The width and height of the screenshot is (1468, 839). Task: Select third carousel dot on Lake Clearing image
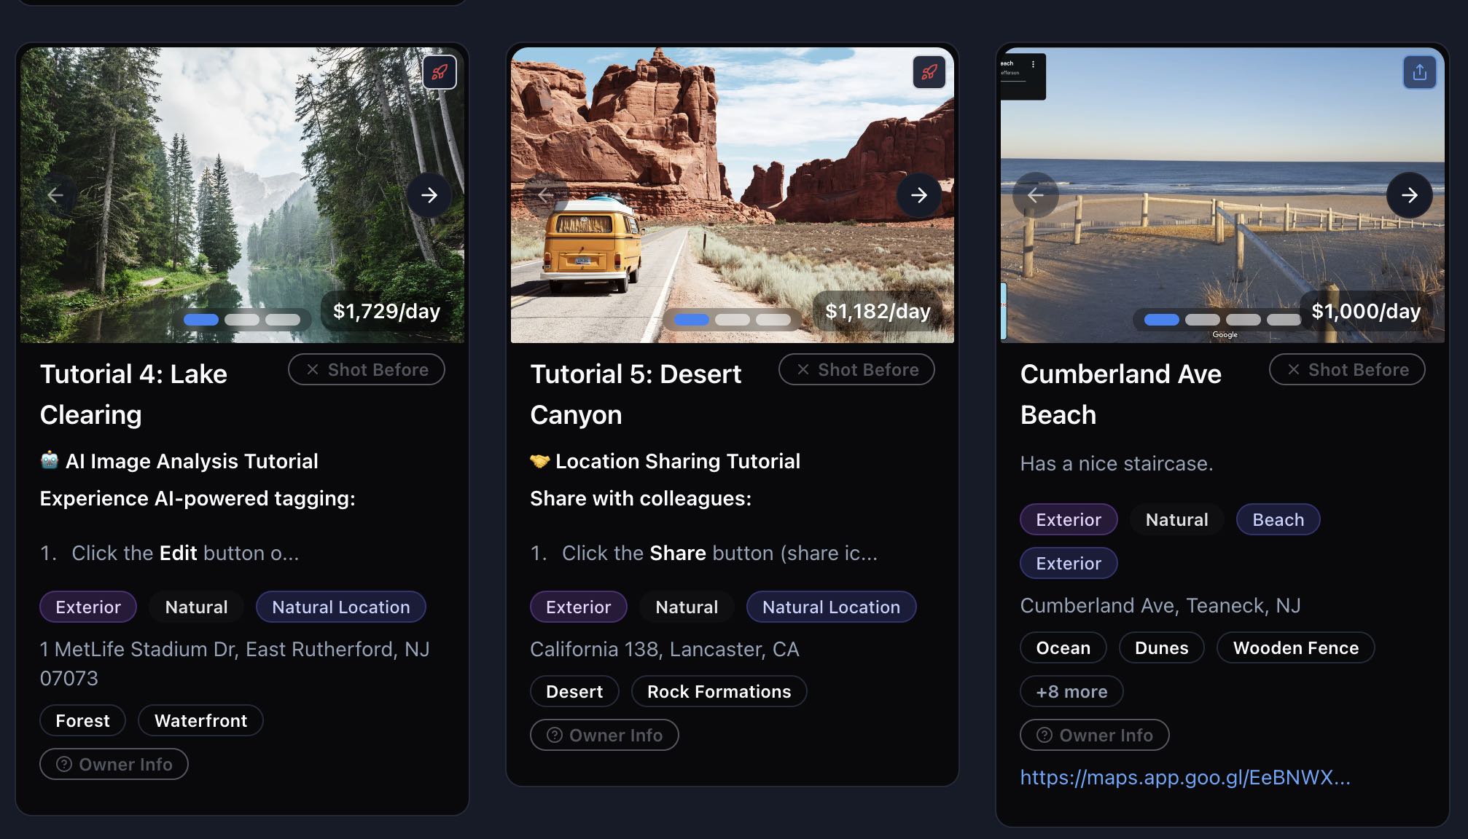(283, 319)
